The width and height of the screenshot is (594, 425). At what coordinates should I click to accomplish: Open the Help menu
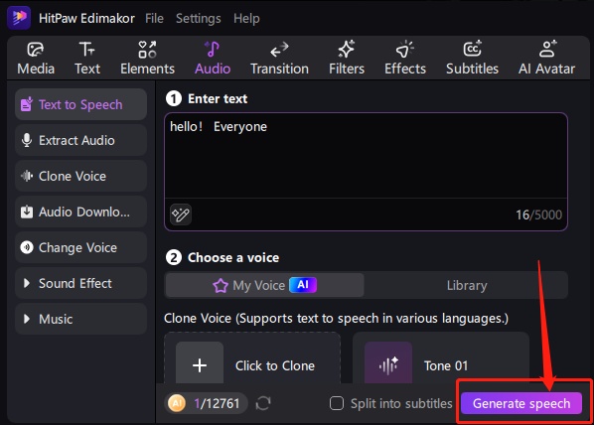click(246, 18)
